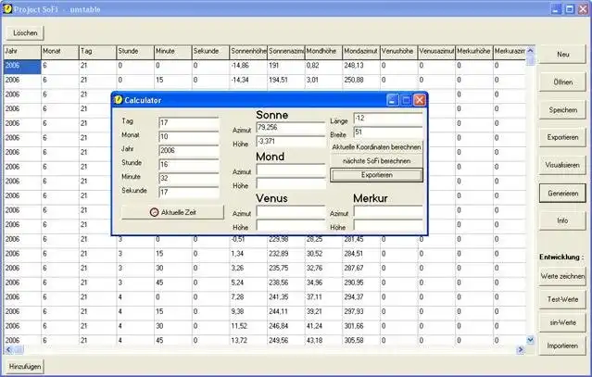Focus the Monat input field
592x377 pixels.
point(189,136)
